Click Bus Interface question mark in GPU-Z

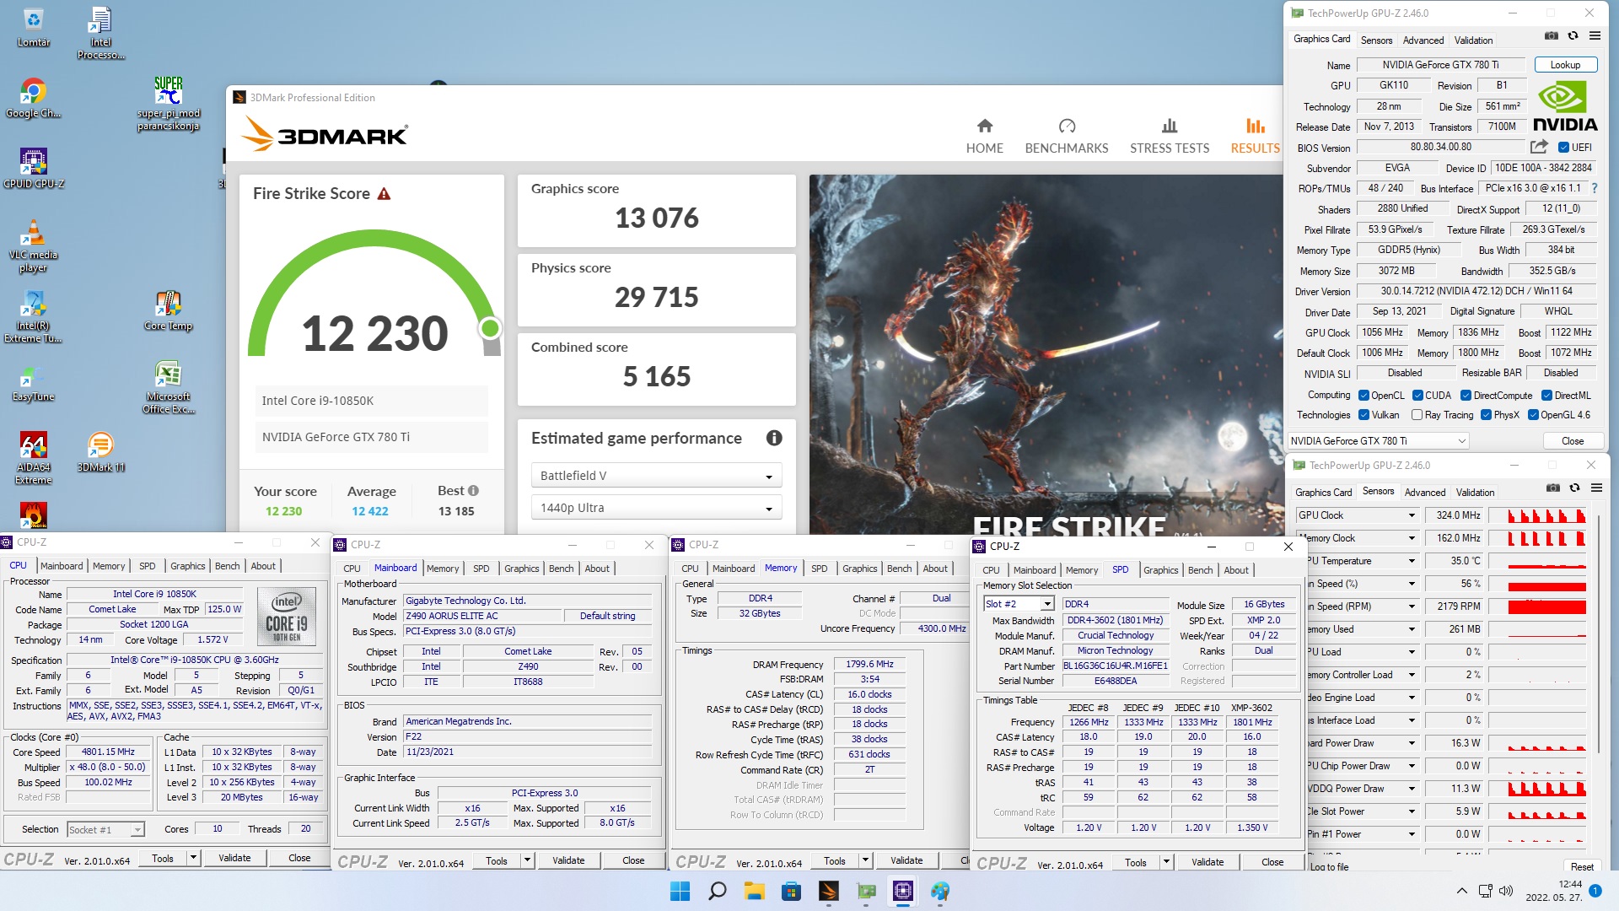point(1594,188)
